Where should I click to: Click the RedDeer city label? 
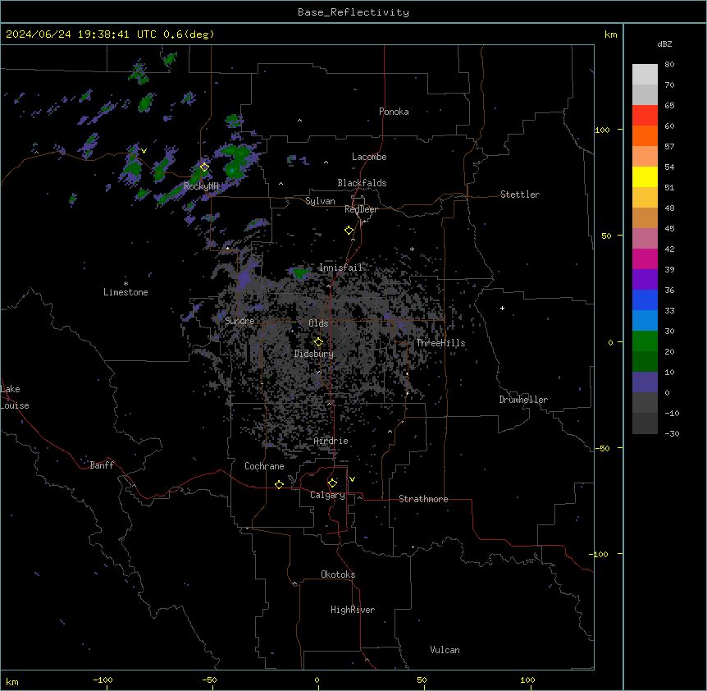click(x=361, y=209)
